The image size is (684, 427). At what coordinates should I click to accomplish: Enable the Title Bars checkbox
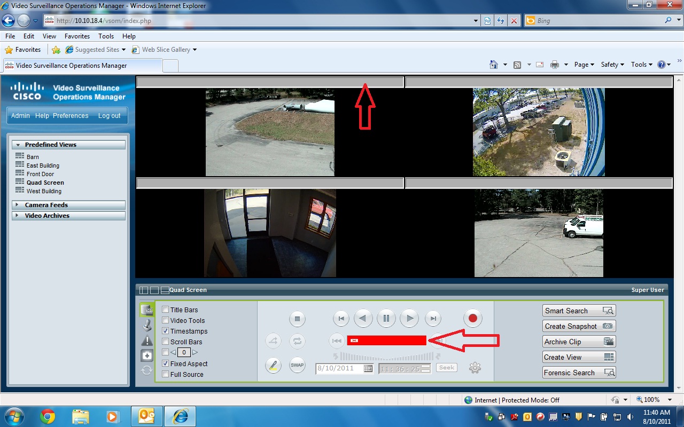click(x=166, y=310)
